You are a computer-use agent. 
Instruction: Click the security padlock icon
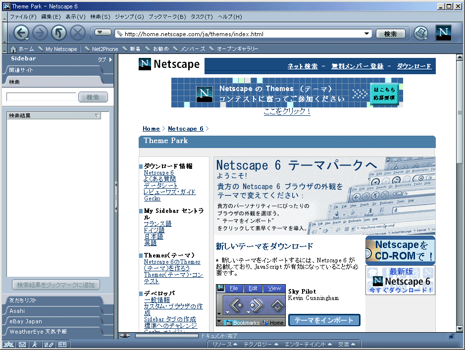click(x=451, y=336)
